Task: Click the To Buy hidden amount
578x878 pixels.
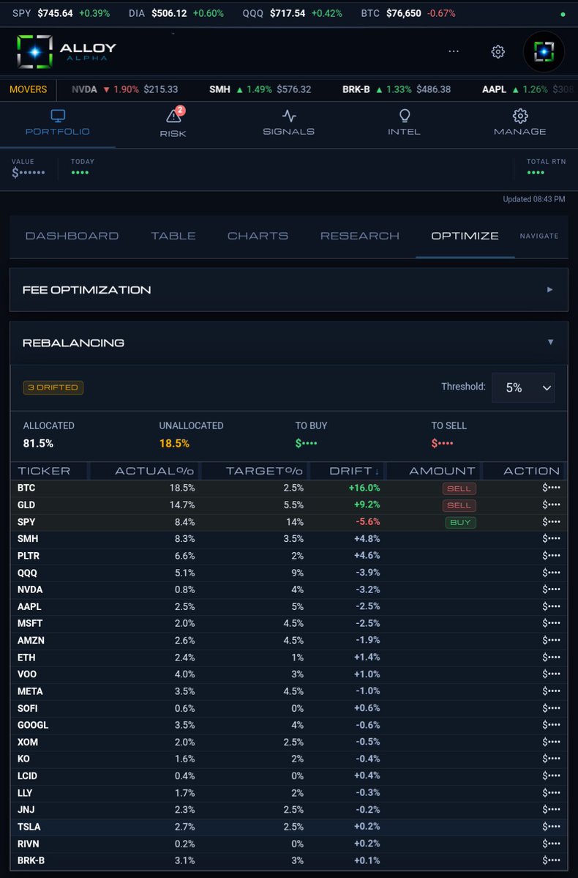Action: click(306, 444)
